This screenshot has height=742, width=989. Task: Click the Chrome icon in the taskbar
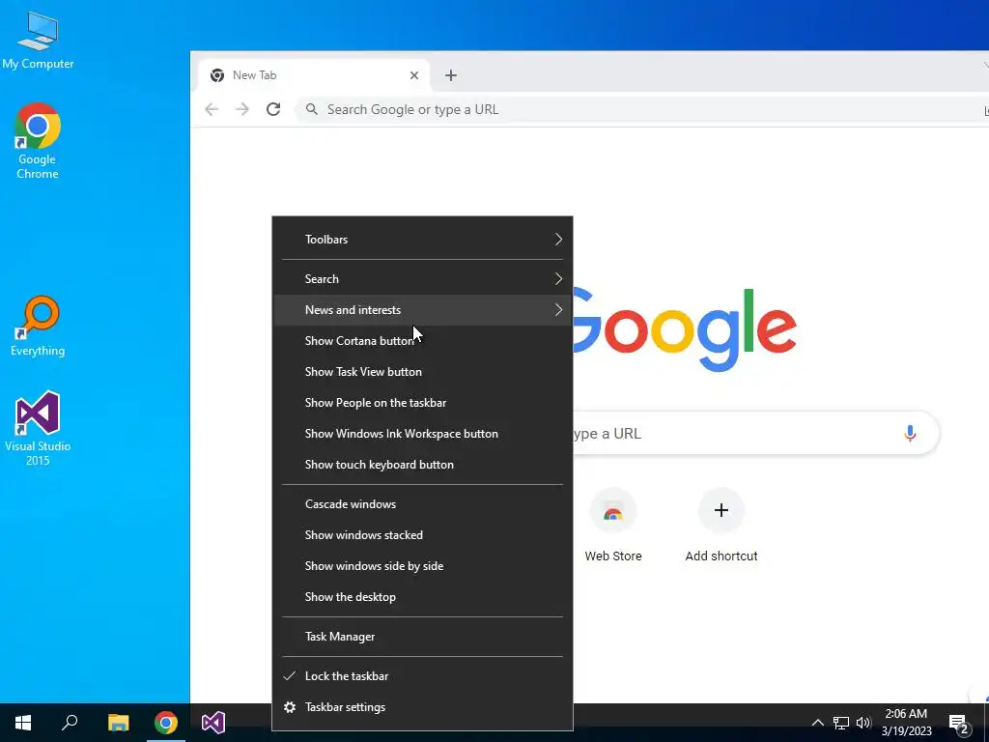166,723
